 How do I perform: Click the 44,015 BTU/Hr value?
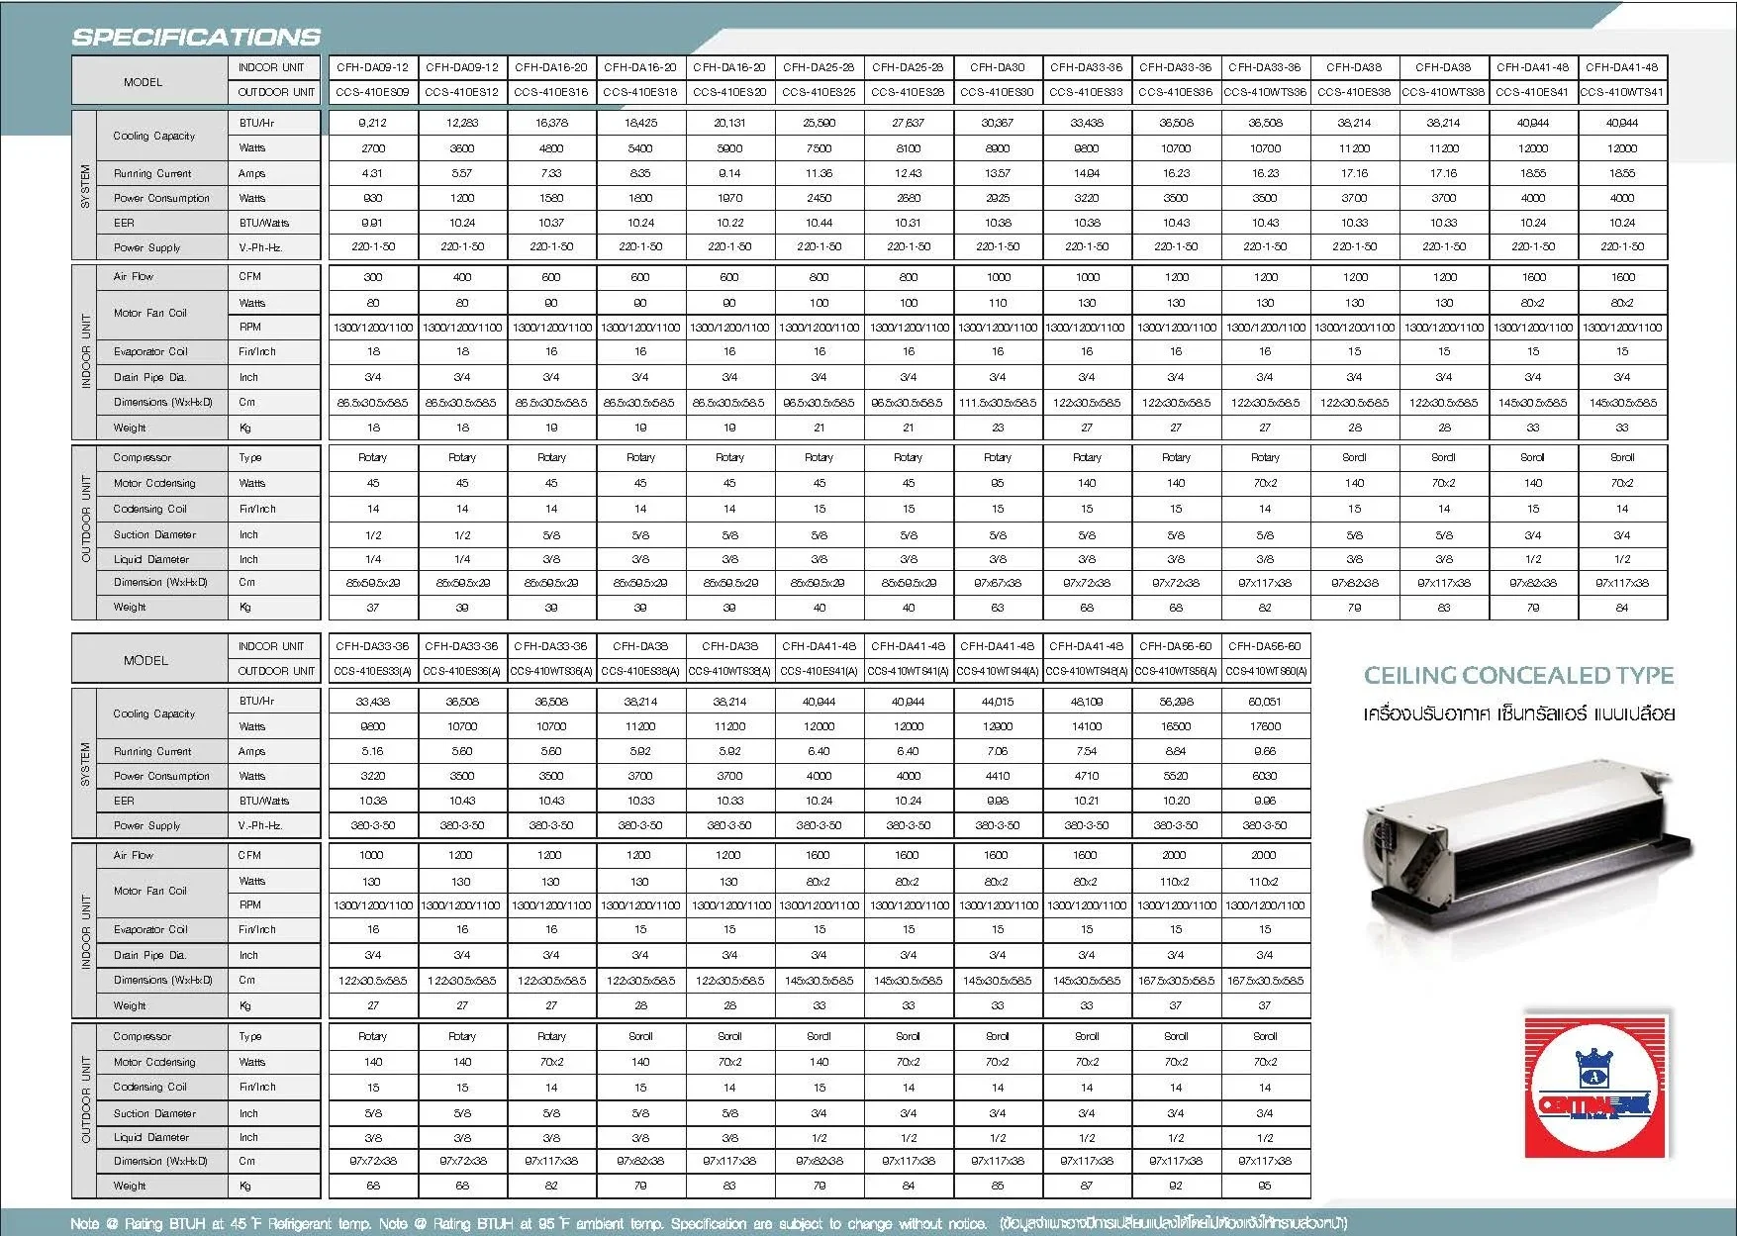pos(998,702)
